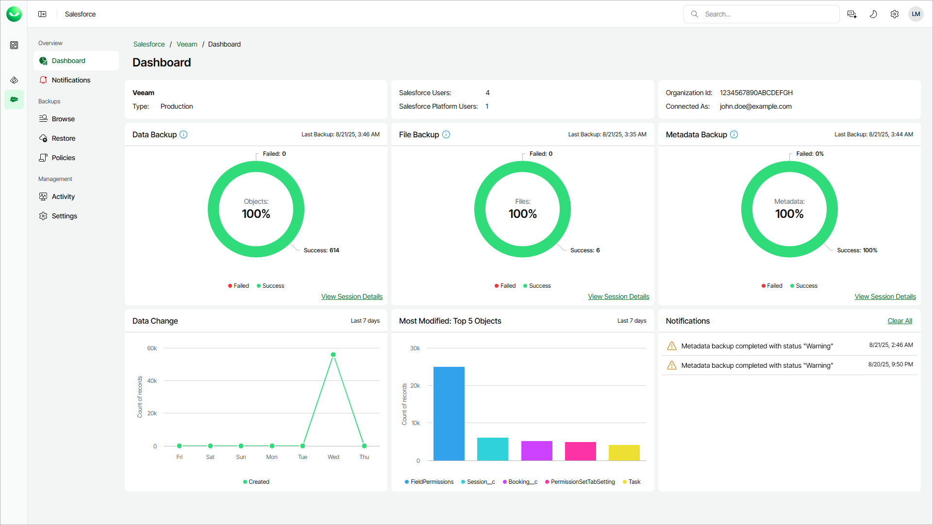Click the Veeam logo icon
Image resolution: width=933 pixels, height=525 pixels.
click(14, 14)
